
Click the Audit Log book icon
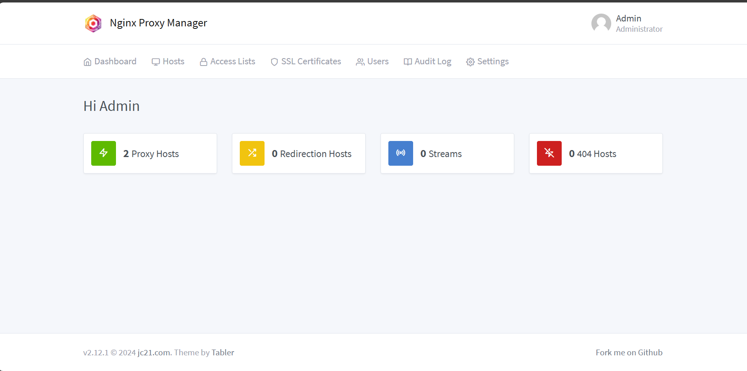click(408, 62)
